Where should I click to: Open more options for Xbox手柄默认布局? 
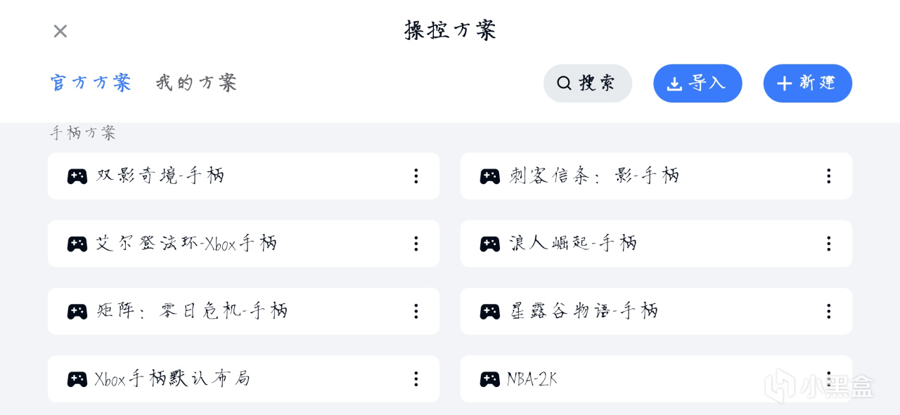(416, 379)
